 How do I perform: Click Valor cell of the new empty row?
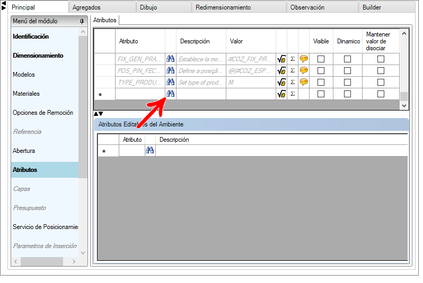coord(251,94)
